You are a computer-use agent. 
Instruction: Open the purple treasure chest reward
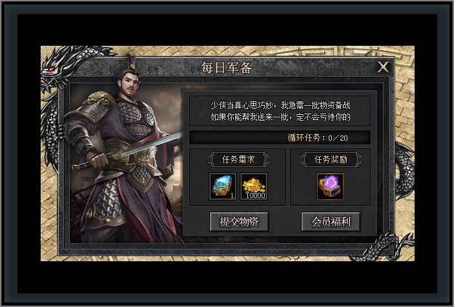pos(330,186)
